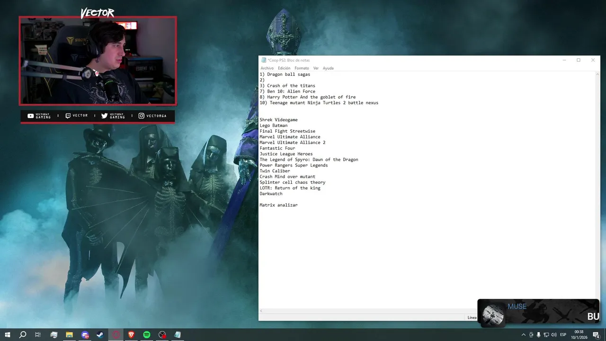Click the 'Shrek Videogame' line
Screen dimensions: 606x341
[278, 120]
